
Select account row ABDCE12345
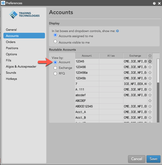(x=114, y=106)
